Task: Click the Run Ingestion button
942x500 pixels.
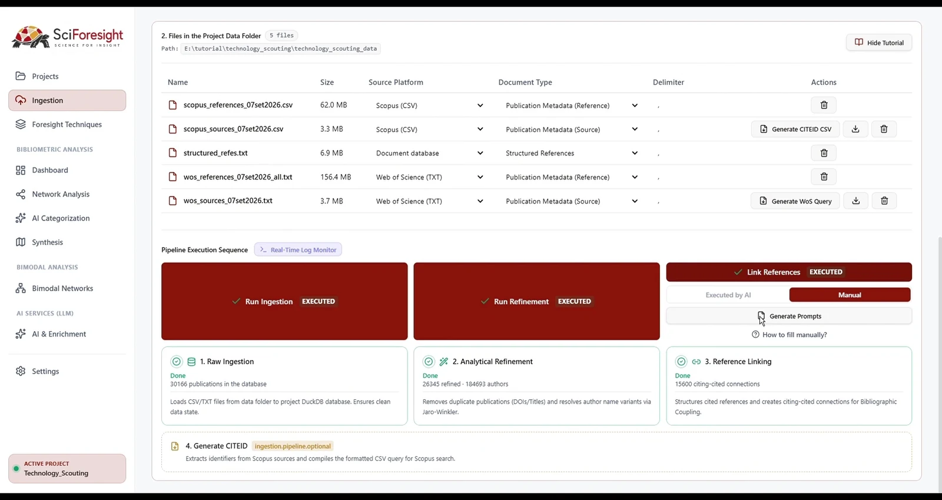Action: [x=284, y=301]
